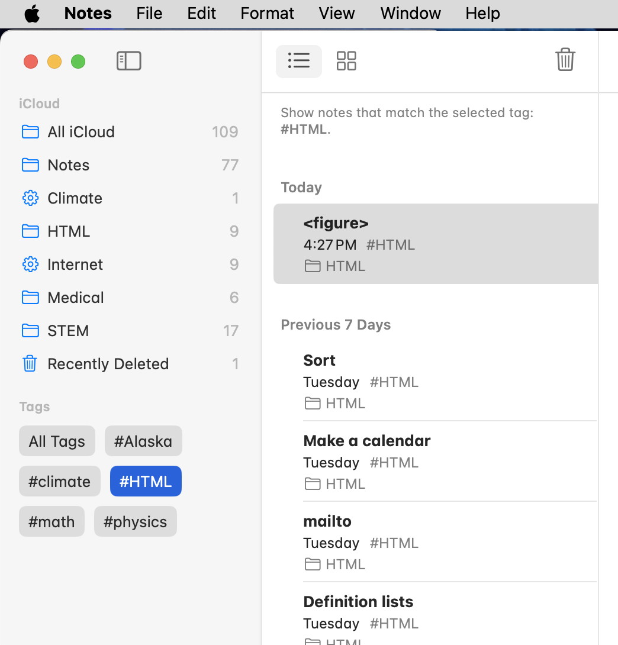Click the Tuesday date on Sort note
Image resolution: width=618 pixels, height=645 pixels.
click(x=331, y=382)
